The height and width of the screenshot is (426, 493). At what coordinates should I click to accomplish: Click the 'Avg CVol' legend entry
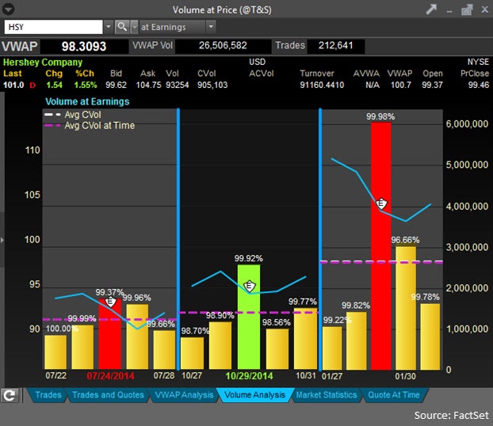(x=73, y=115)
